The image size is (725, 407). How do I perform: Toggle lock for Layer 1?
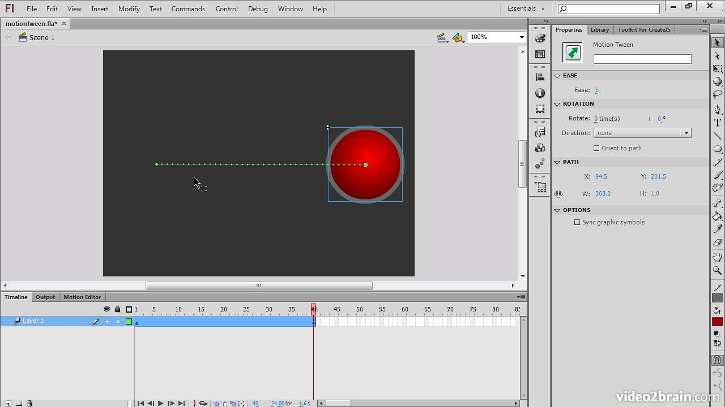coord(118,322)
